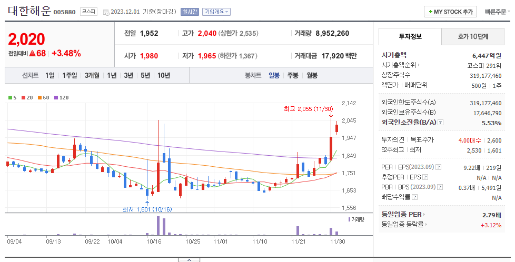Click the 최저 1,601 (10/16) chart marker
This screenshot has height=262, width=515.
[147, 209]
